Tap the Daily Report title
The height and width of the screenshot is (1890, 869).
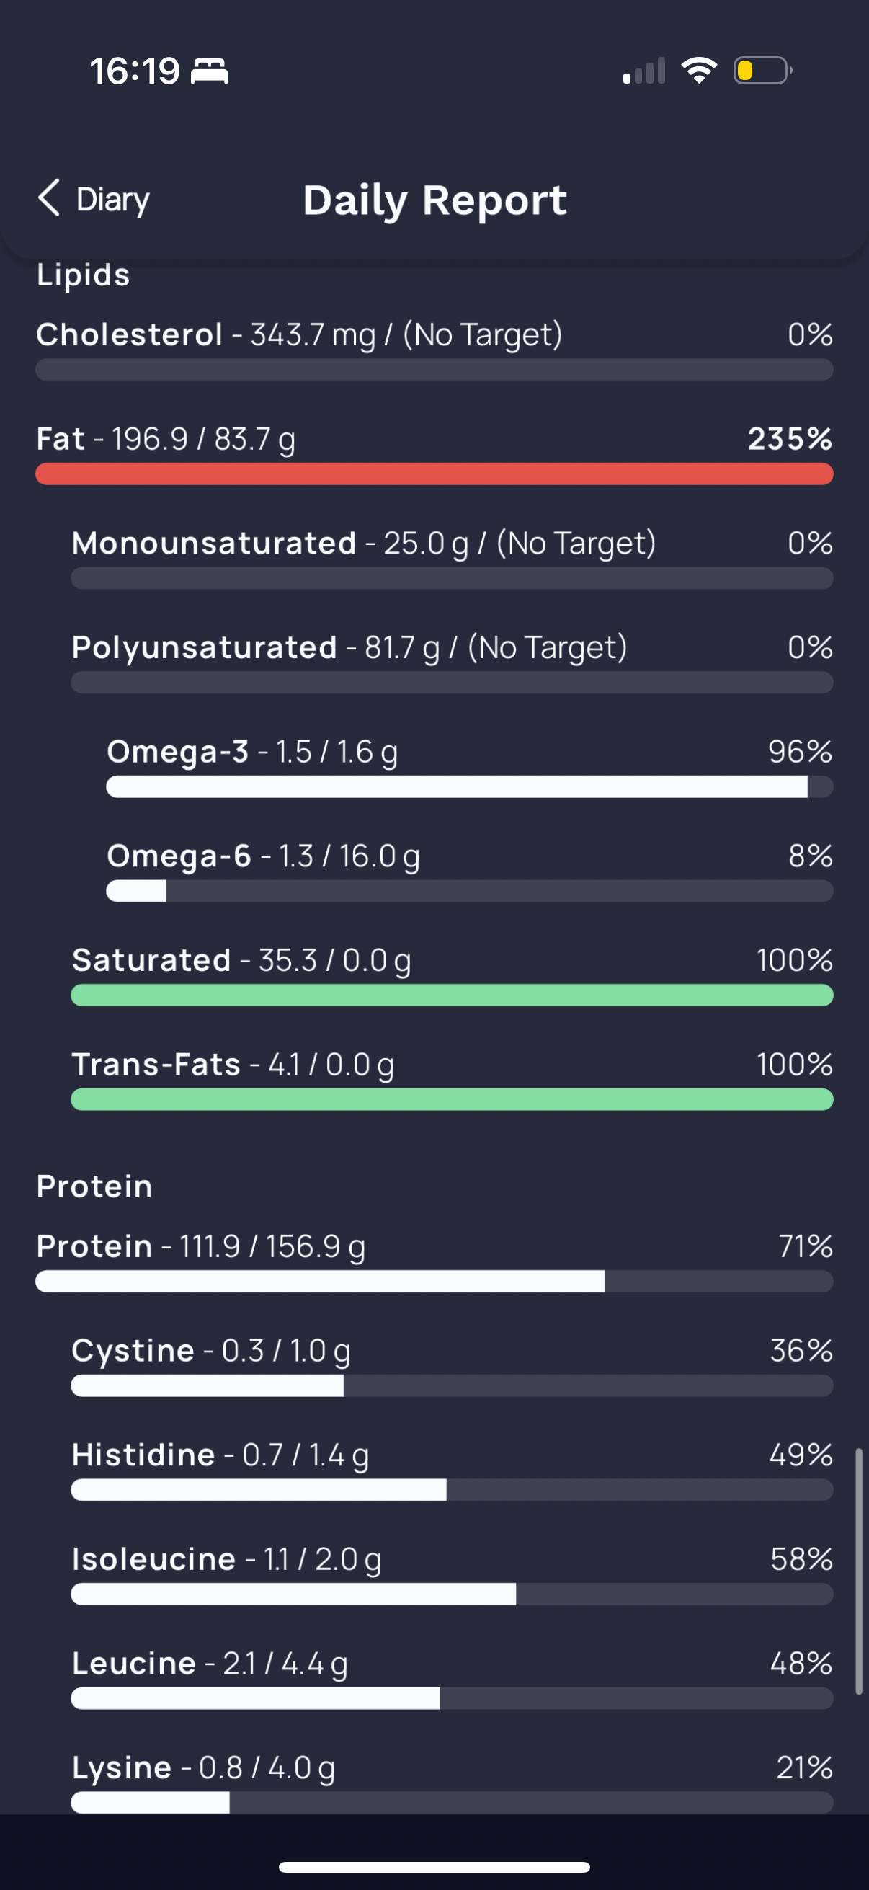click(x=435, y=200)
